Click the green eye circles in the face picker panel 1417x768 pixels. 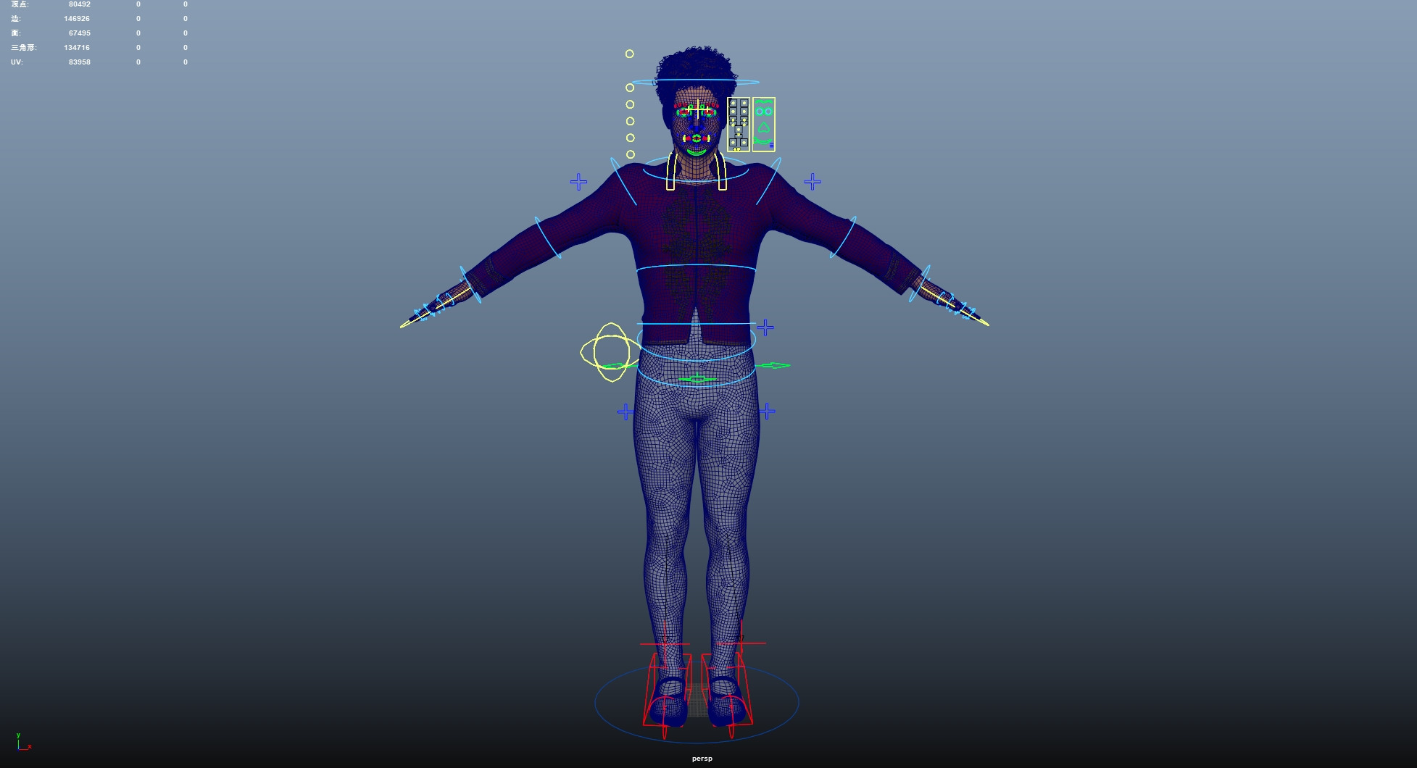coord(764,112)
